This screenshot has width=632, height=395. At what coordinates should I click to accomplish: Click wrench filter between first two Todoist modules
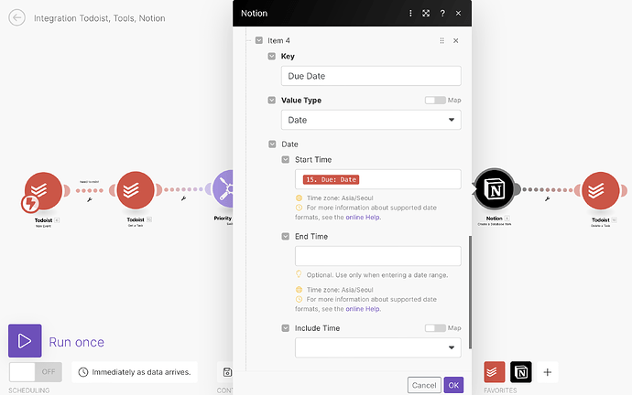tap(90, 199)
